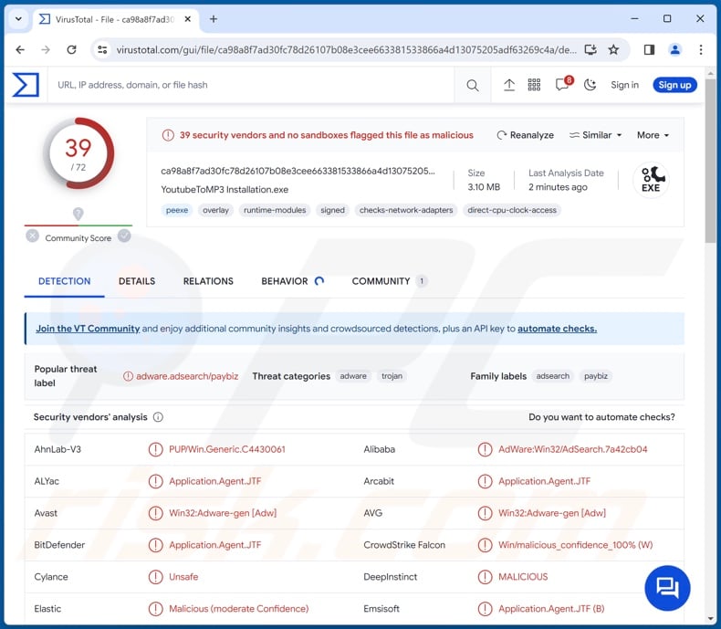
Task: Click the site information icon in address bar
Action: pos(102,49)
